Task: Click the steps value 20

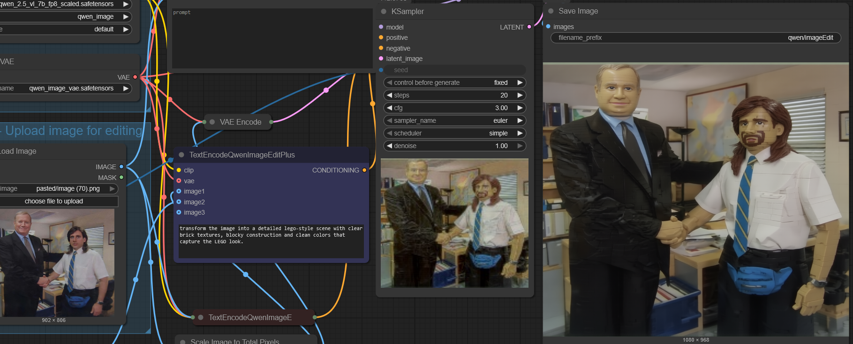Action: (504, 95)
